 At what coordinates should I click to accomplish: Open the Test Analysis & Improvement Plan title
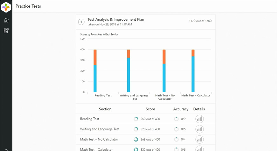point(115,19)
